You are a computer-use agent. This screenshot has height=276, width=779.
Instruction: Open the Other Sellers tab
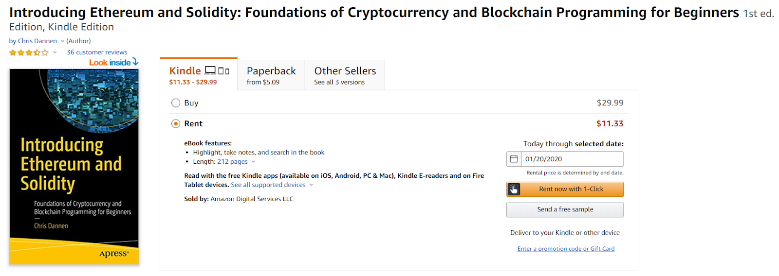(x=345, y=75)
